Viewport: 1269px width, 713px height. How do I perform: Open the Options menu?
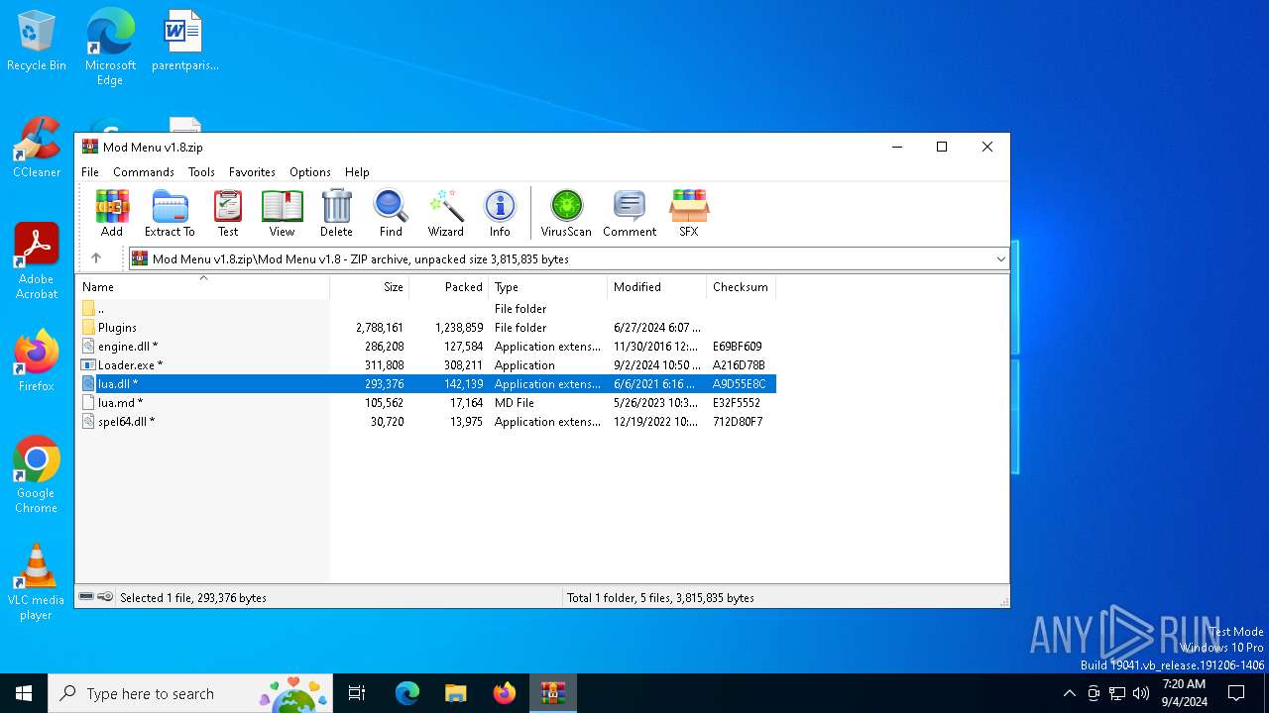pyautogui.click(x=310, y=172)
